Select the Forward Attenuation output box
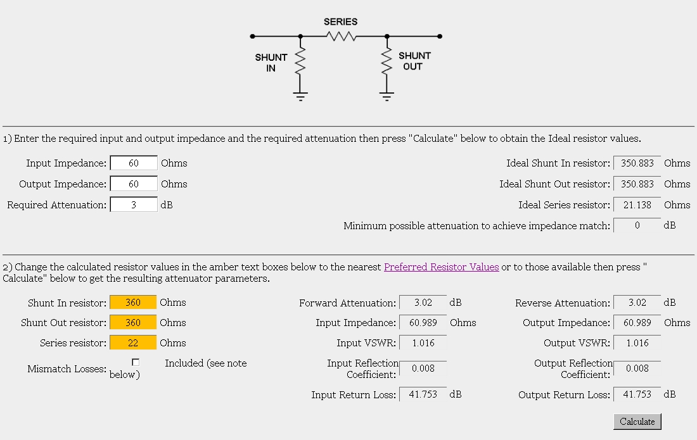The image size is (697, 440). (x=423, y=303)
